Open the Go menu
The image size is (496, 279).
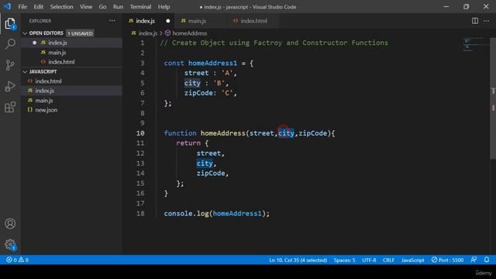102,7
